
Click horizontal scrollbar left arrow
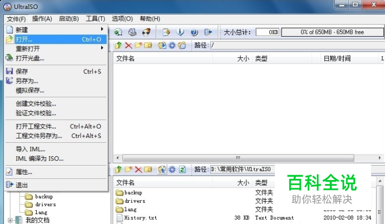click(117, 158)
